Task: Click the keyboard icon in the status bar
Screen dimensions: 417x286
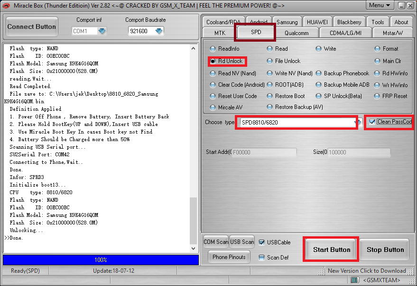Action: 354,280
